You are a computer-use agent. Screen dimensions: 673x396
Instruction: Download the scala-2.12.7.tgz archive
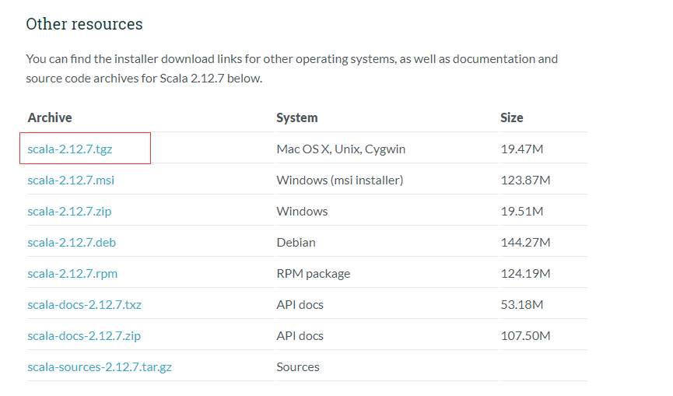[70, 149]
